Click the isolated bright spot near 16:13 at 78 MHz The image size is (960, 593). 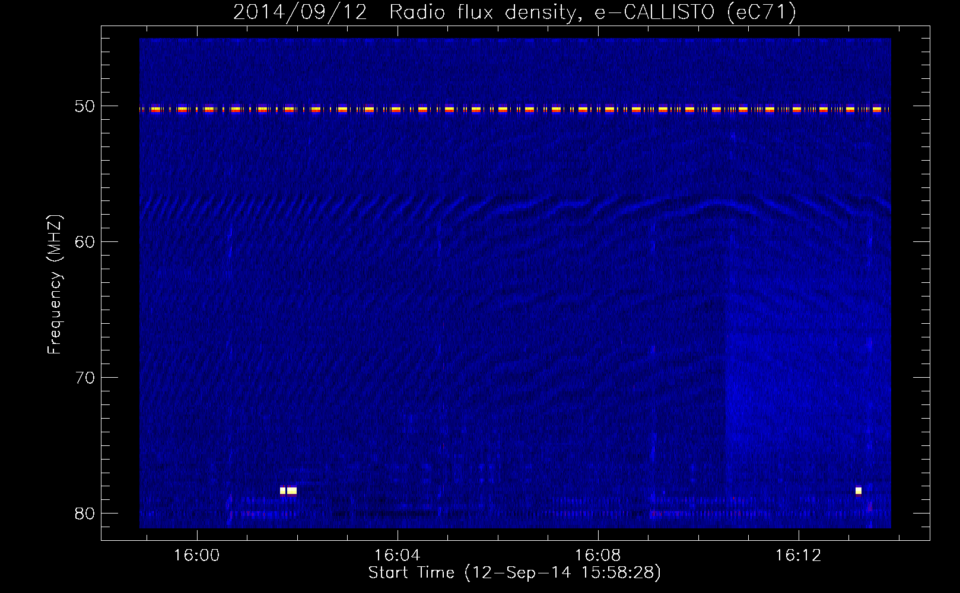click(x=859, y=490)
